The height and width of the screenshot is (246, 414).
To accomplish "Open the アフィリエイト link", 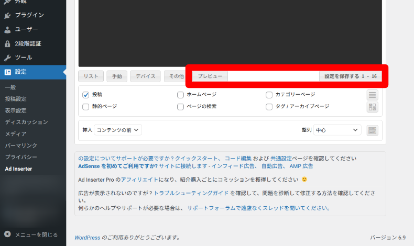I will click(139, 180).
